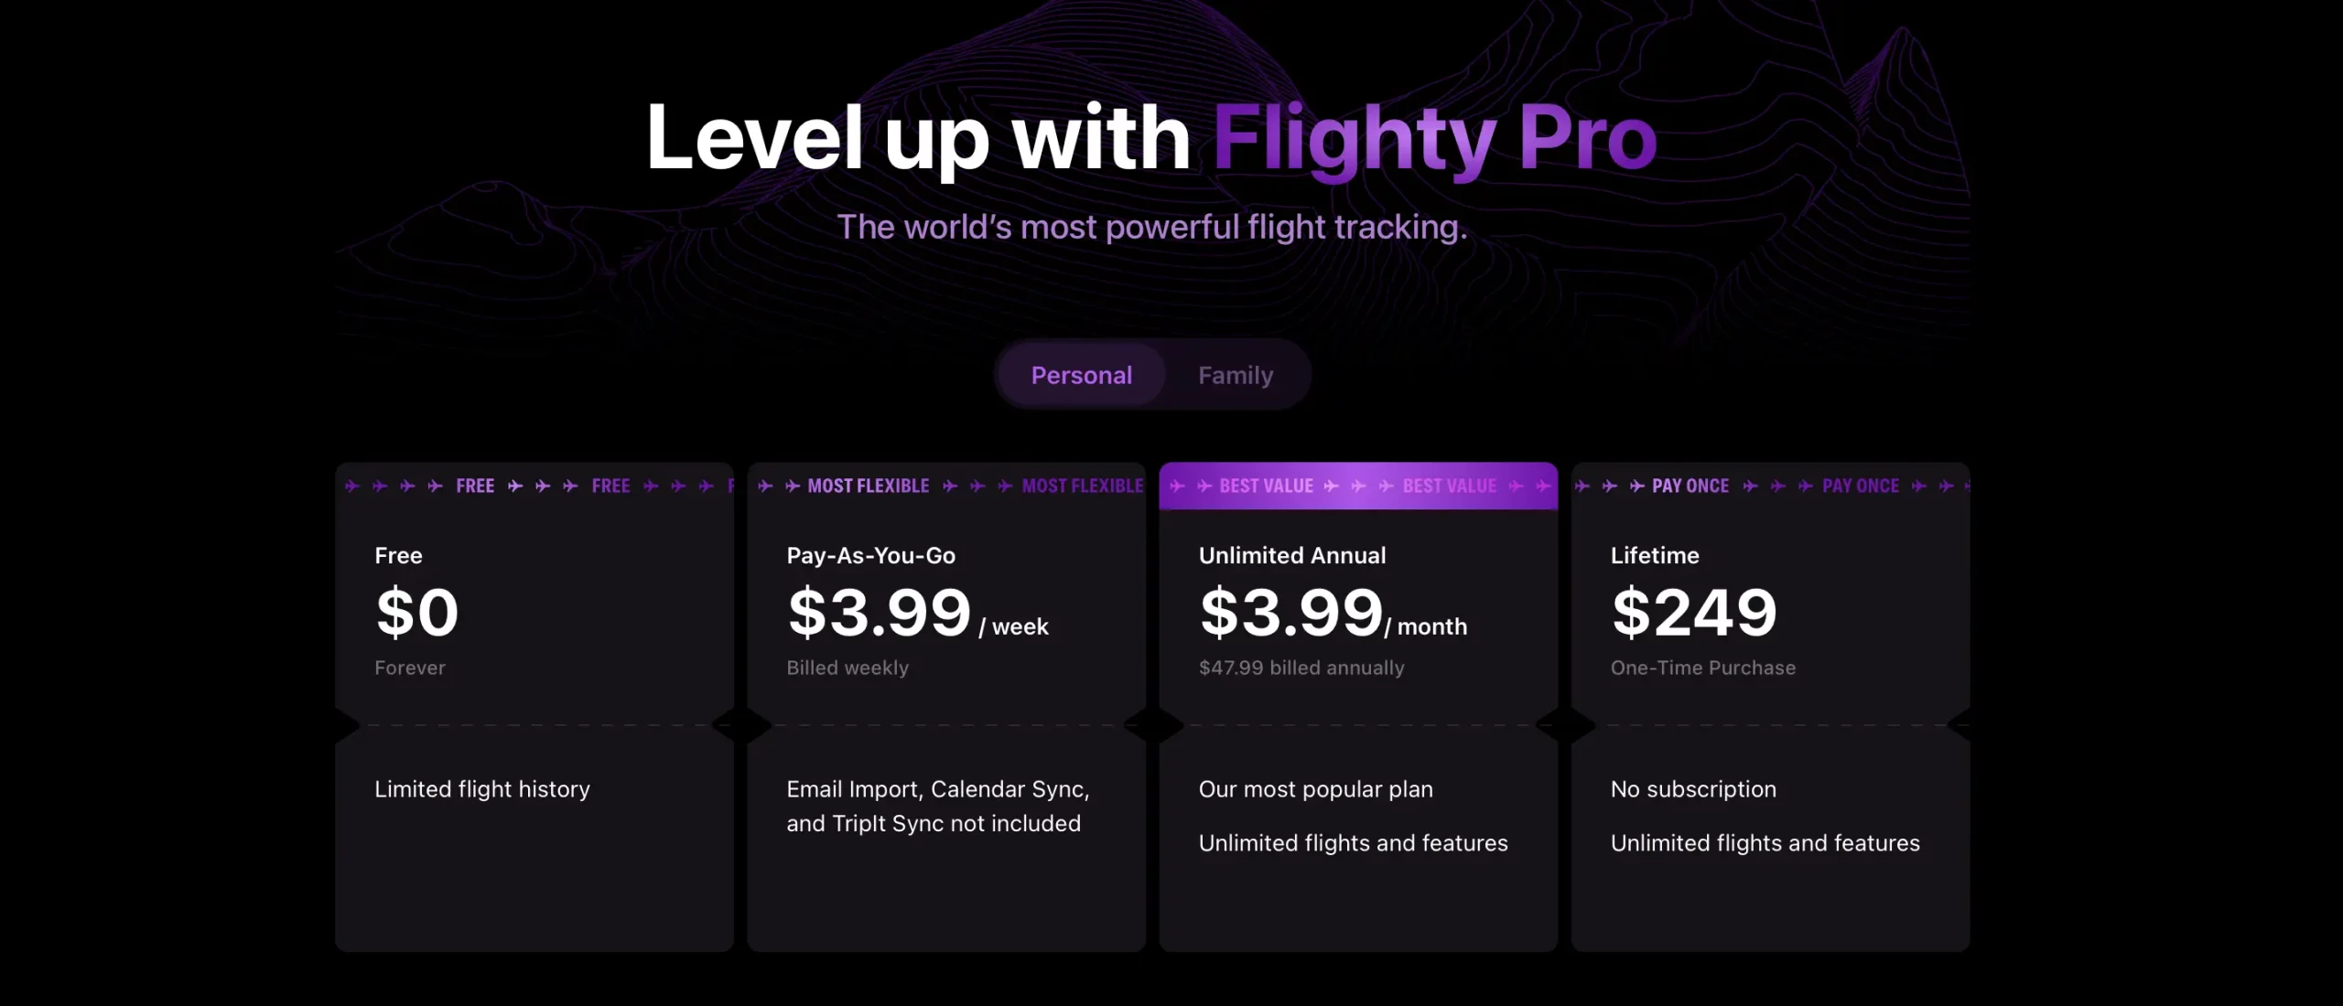This screenshot has height=1006, width=2343.
Task: Click the PAY ONCE banner label
Action: 1690,486
